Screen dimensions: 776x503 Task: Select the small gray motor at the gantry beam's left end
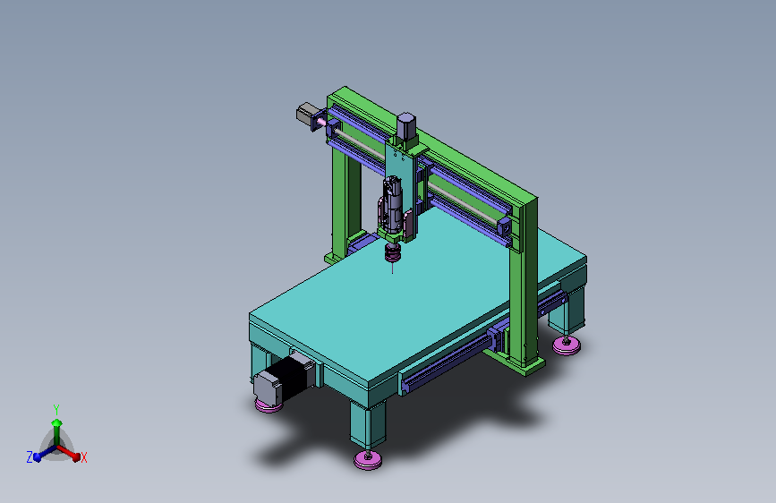pyautogui.click(x=307, y=114)
